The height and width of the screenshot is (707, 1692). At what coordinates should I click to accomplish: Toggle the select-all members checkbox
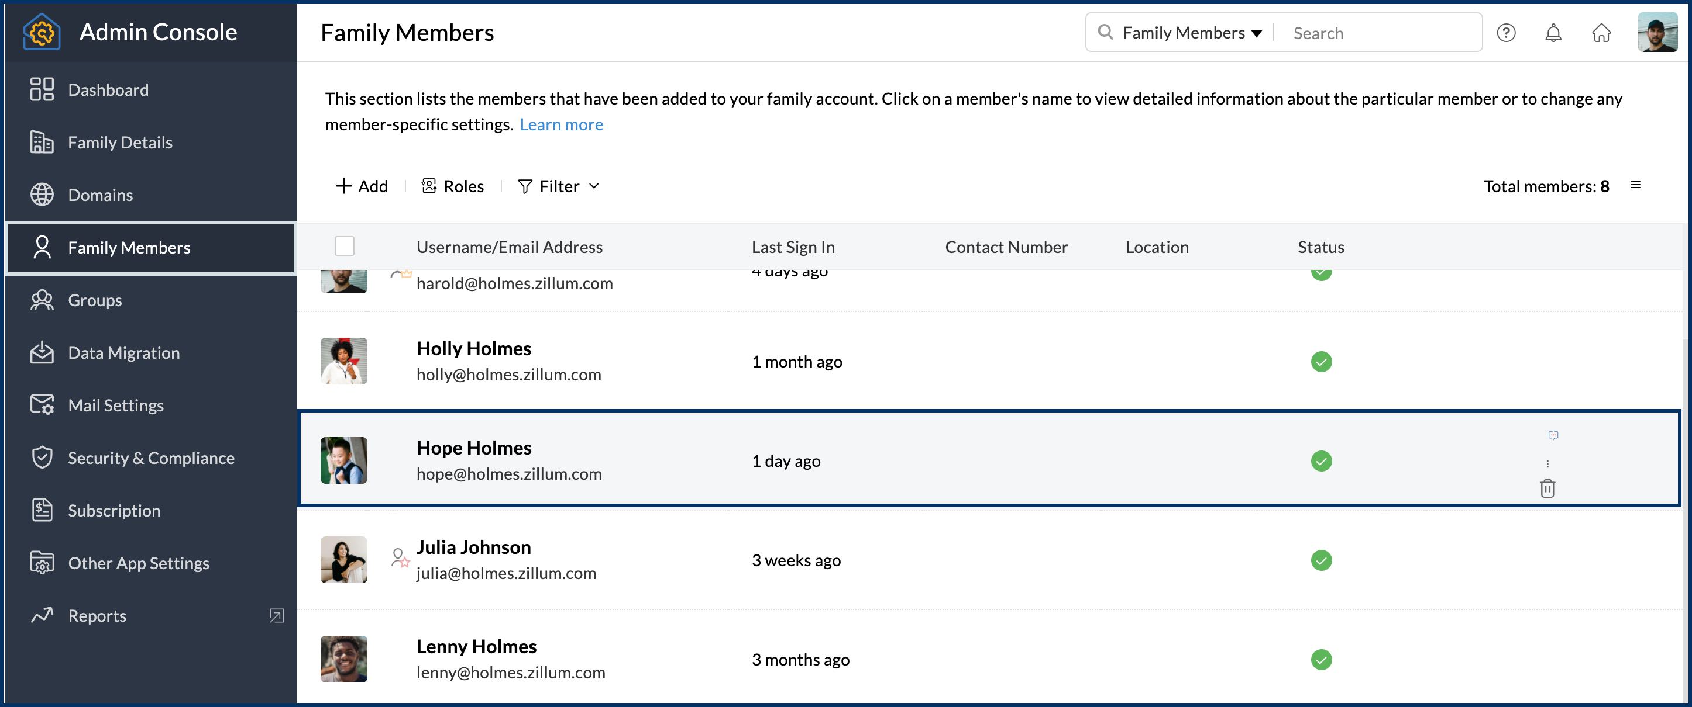click(344, 247)
